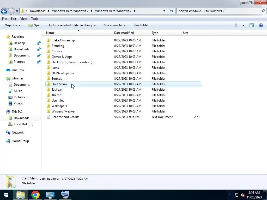Open the Organize dropdown
Viewport: 267px width, 200px height.
point(13,25)
